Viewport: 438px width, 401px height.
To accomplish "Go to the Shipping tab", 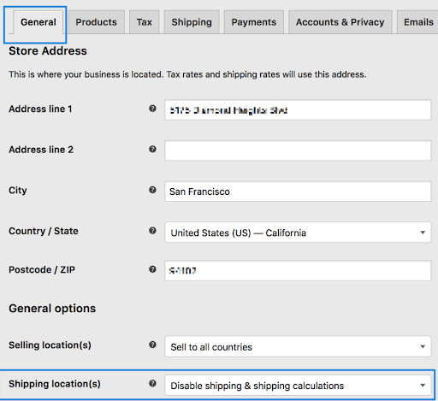I will [x=192, y=22].
